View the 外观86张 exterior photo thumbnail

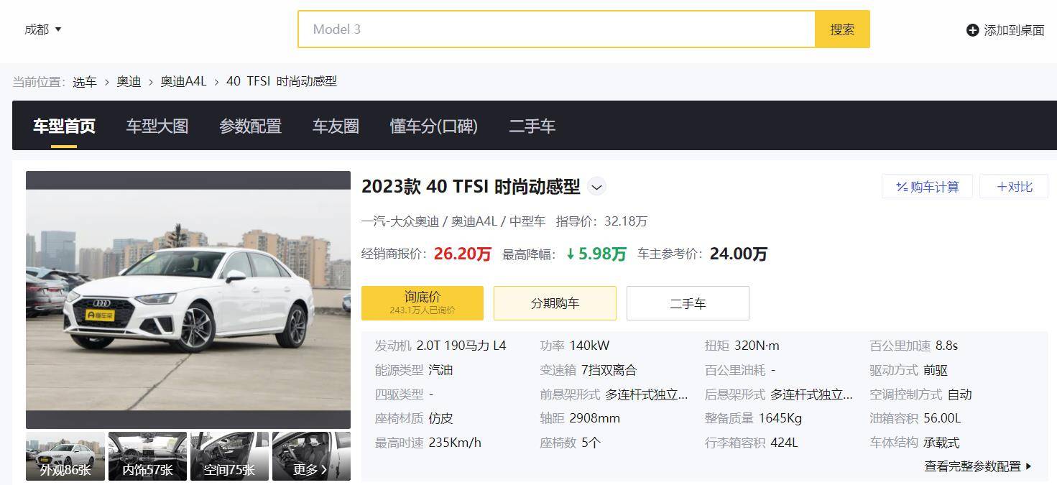click(x=65, y=456)
